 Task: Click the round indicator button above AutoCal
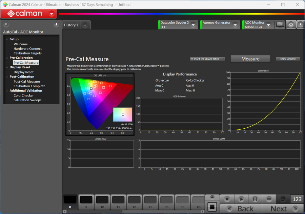pyautogui.click(x=6, y=24)
